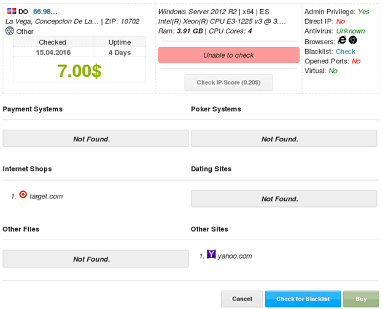
Task: Click the Chrome browser icon
Action: tap(353, 40)
